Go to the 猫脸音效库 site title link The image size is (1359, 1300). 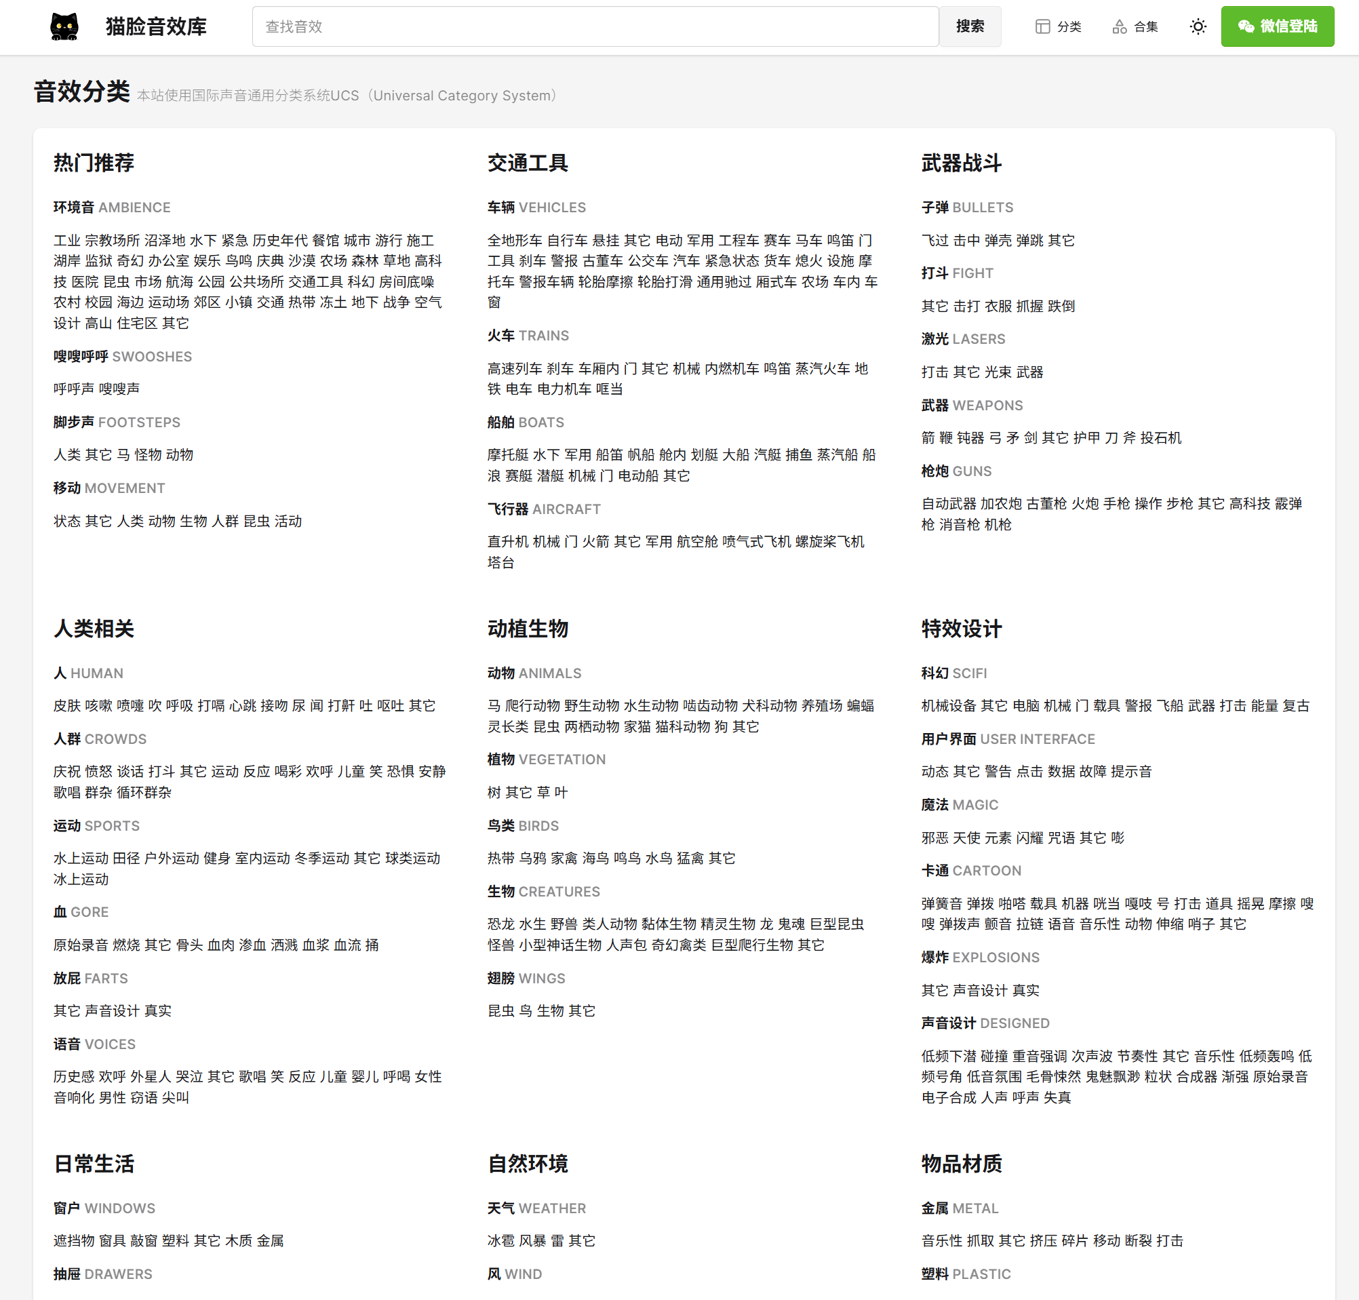156,27
